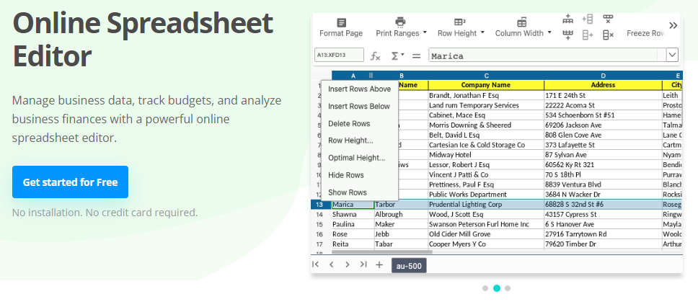
Task: Click the Format Page icon
Action: tap(341, 22)
